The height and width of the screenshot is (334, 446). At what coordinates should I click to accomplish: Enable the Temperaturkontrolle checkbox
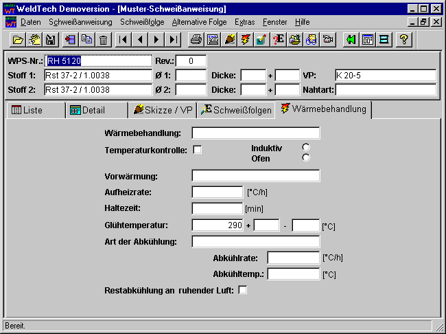click(x=197, y=149)
